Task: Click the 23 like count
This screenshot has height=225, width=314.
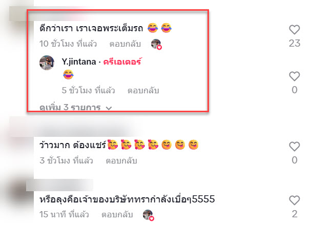Action: pos(295,43)
